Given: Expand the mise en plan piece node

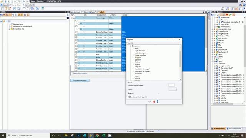Looking at the screenshot, I should pos(213,29).
